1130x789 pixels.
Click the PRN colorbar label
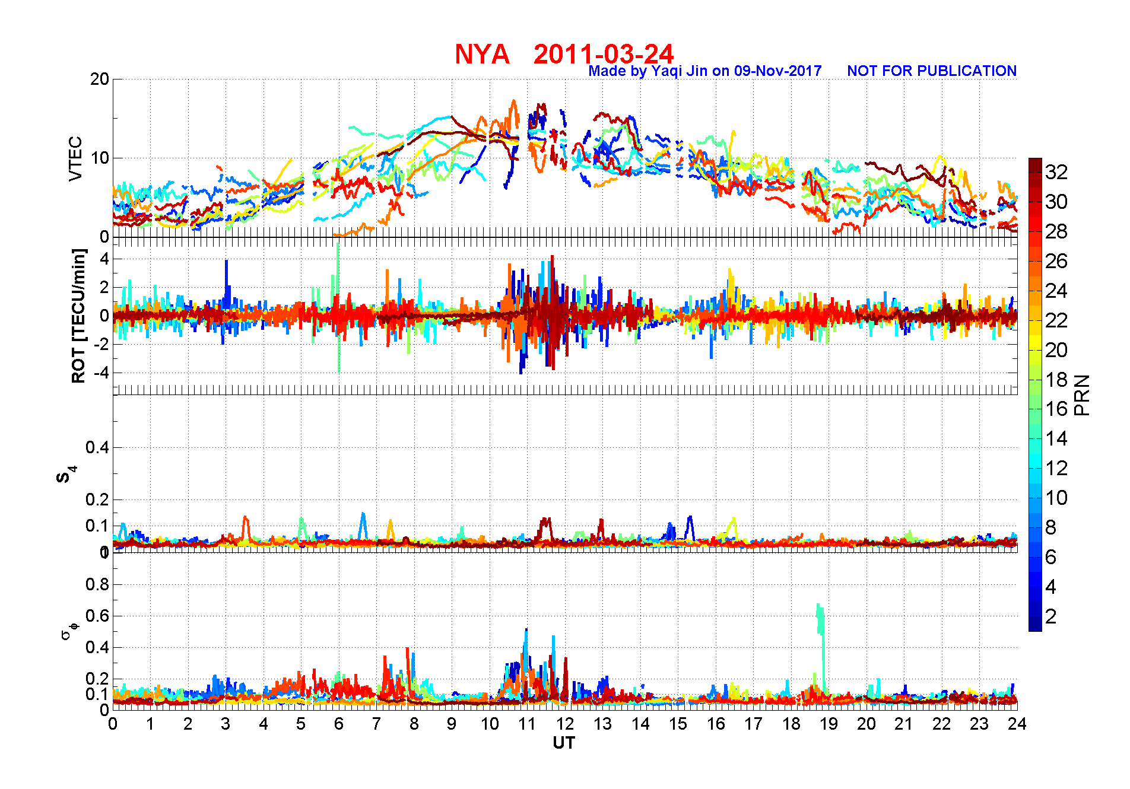[1082, 395]
